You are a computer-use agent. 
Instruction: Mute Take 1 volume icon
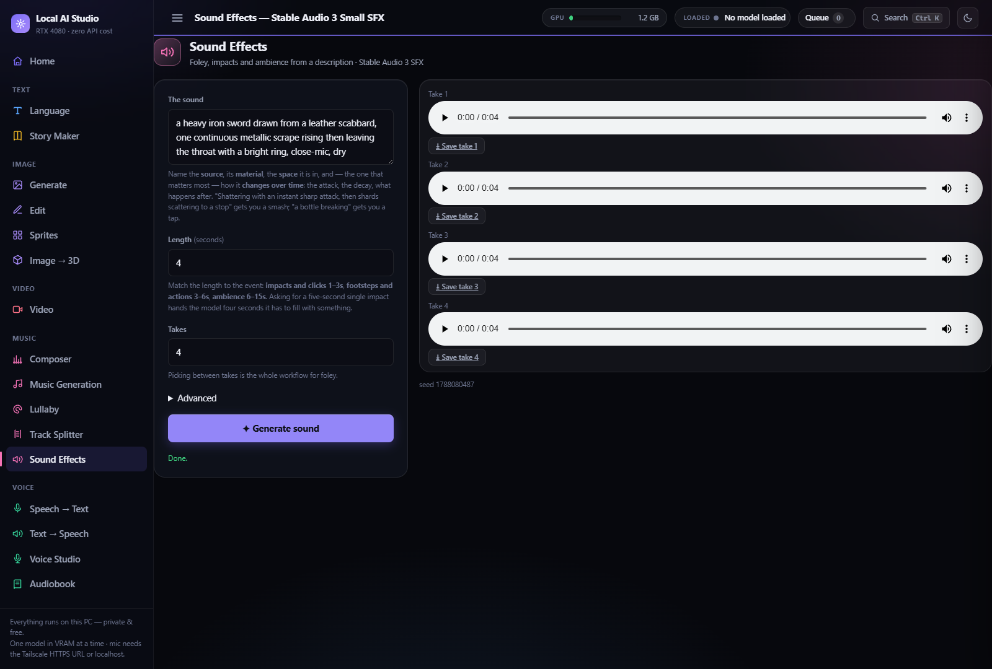click(x=947, y=118)
